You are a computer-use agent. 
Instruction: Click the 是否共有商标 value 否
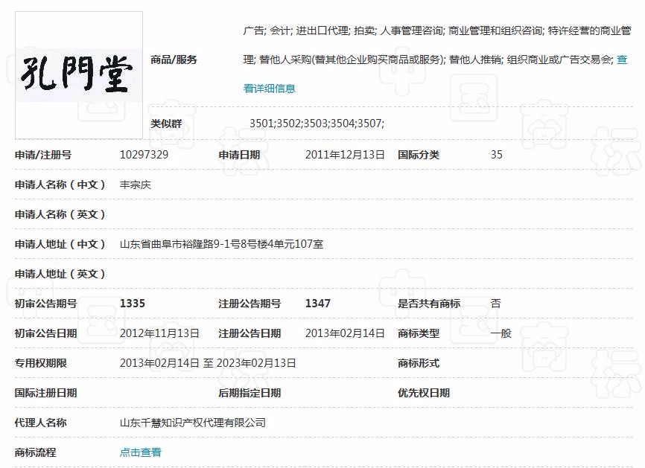pyautogui.click(x=496, y=304)
